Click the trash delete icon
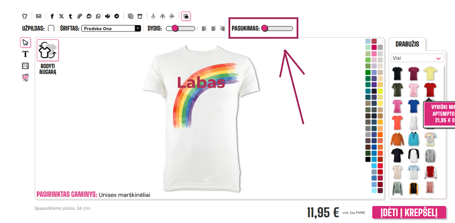The width and height of the screenshot is (455, 223). 140,16
